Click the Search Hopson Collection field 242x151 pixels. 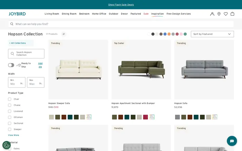[x=26, y=54]
